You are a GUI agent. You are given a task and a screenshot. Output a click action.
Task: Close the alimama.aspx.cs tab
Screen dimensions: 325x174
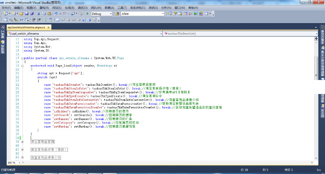[48, 27]
